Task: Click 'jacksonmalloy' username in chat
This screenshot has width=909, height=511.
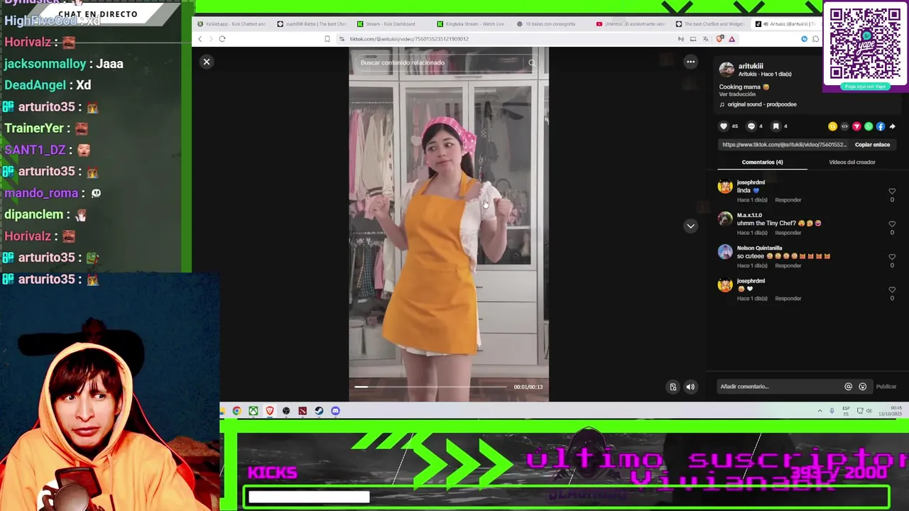Action: tap(45, 64)
